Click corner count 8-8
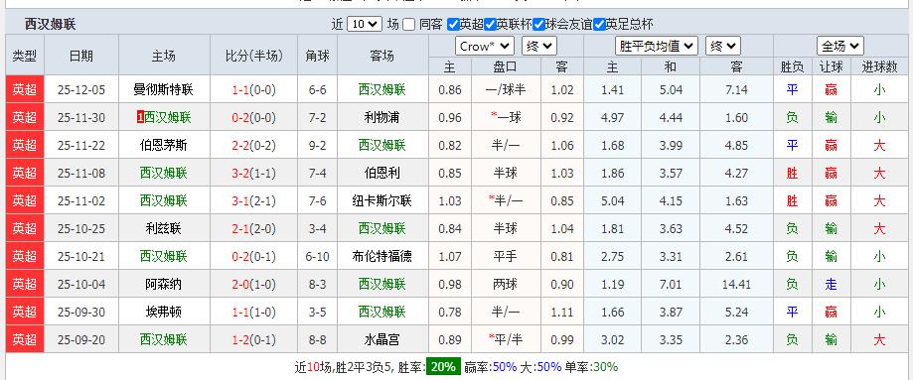This screenshot has width=913, height=380. click(317, 340)
